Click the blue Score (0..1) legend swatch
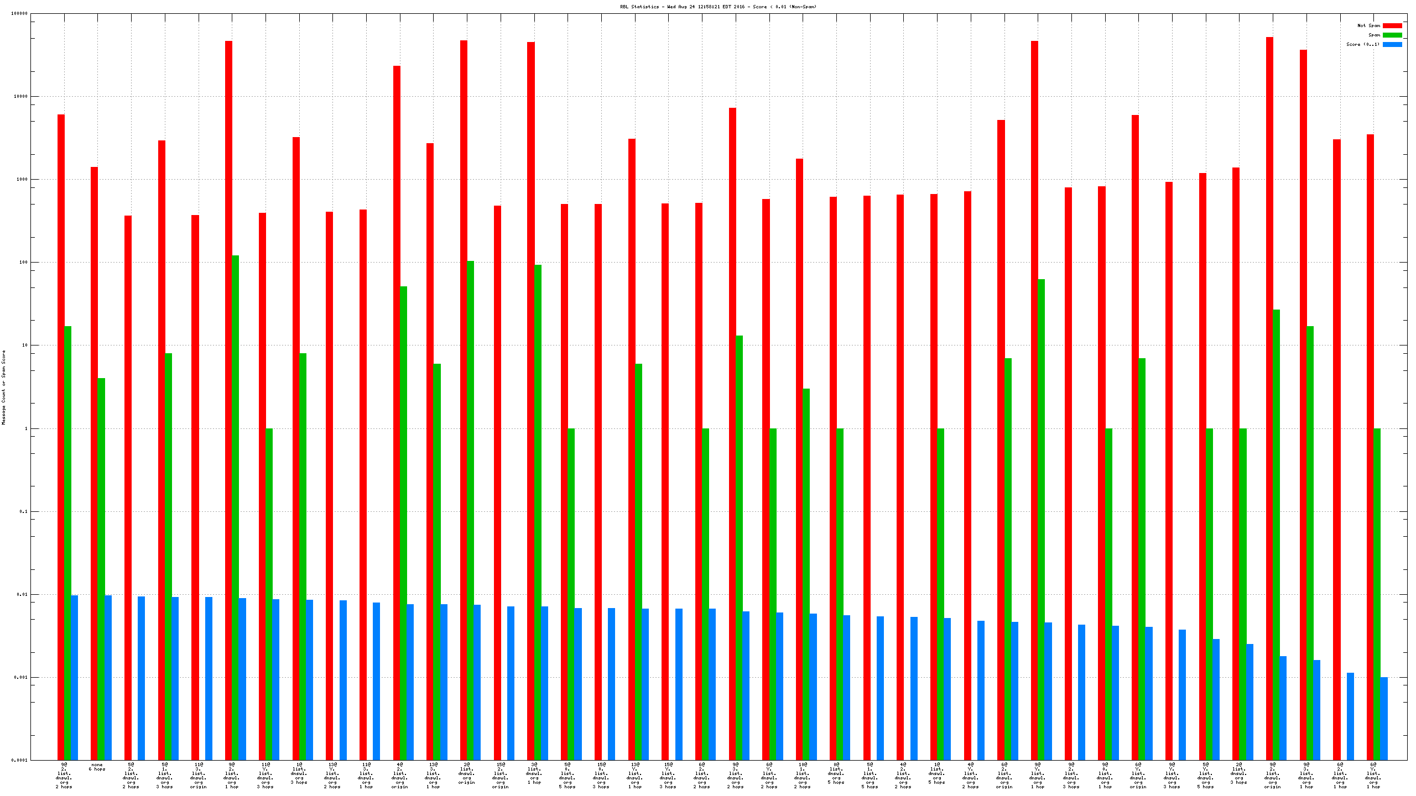 pyautogui.click(x=1392, y=44)
